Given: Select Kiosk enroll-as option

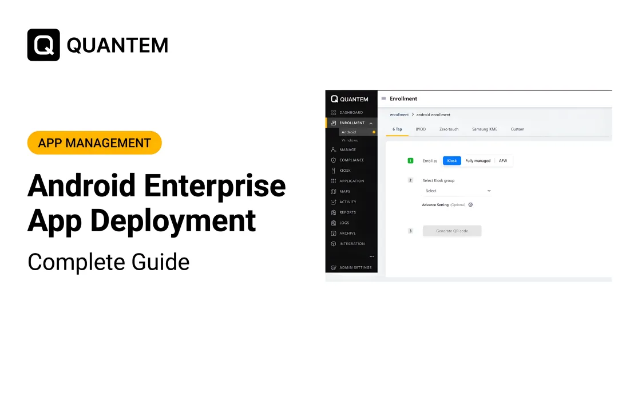Looking at the screenshot, I should [452, 160].
